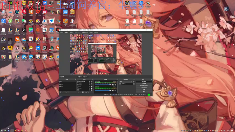Select the Kugou Music K desktop icon
The height and width of the screenshot is (132, 235).
click(3, 21)
